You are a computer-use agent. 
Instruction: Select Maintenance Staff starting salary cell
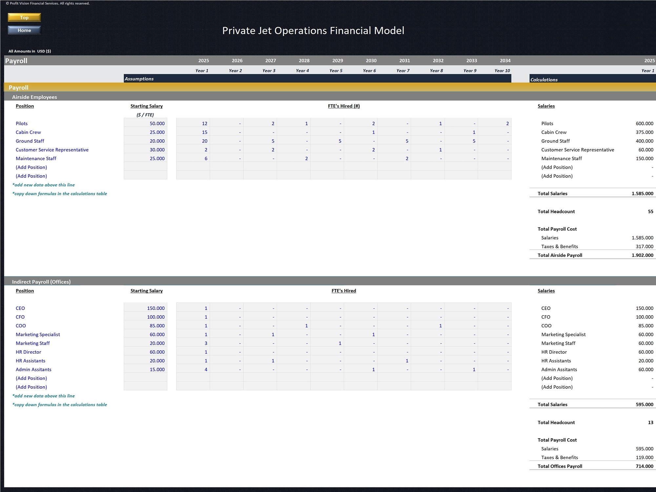pos(145,158)
